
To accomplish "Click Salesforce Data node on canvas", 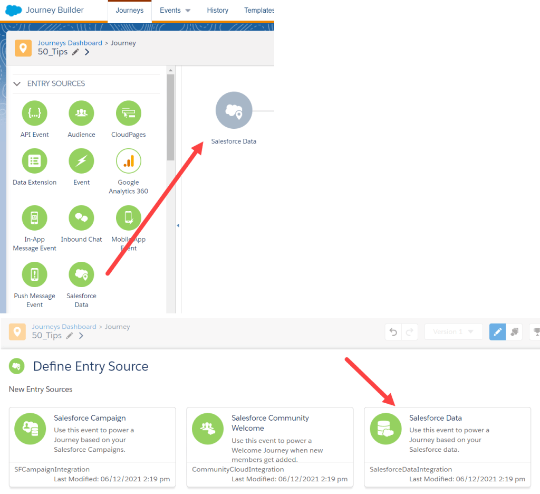I will tap(234, 110).
